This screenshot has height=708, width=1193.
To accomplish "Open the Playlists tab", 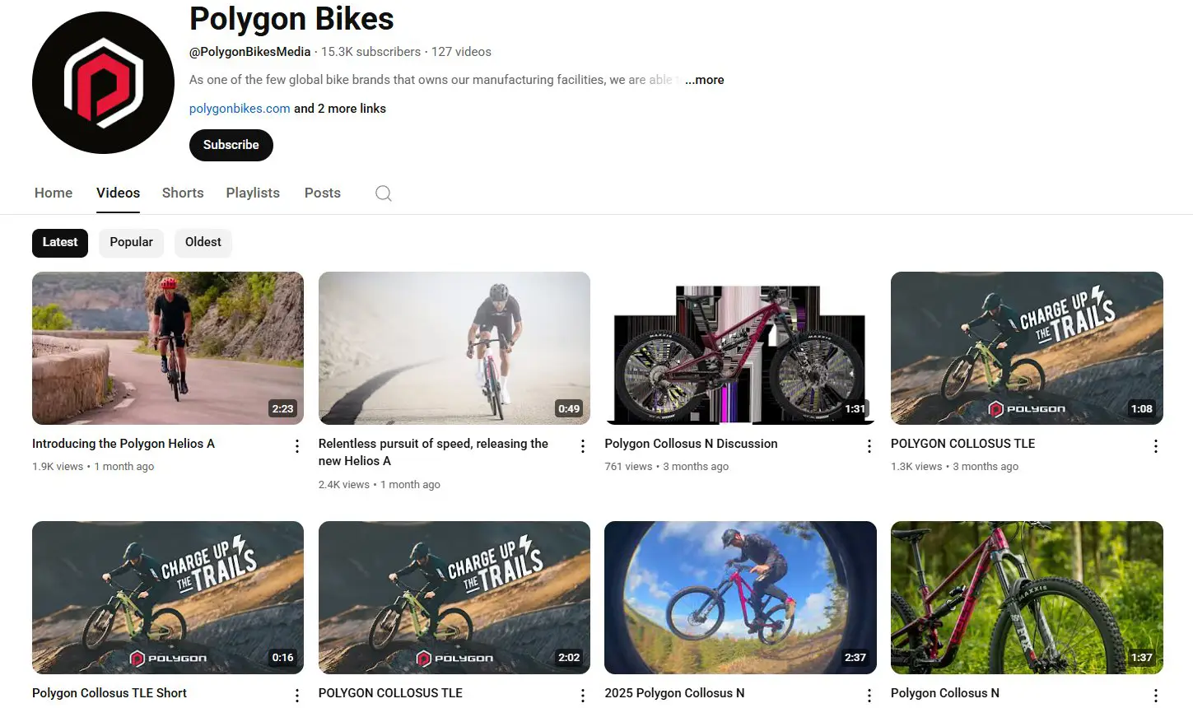I will pos(253,193).
